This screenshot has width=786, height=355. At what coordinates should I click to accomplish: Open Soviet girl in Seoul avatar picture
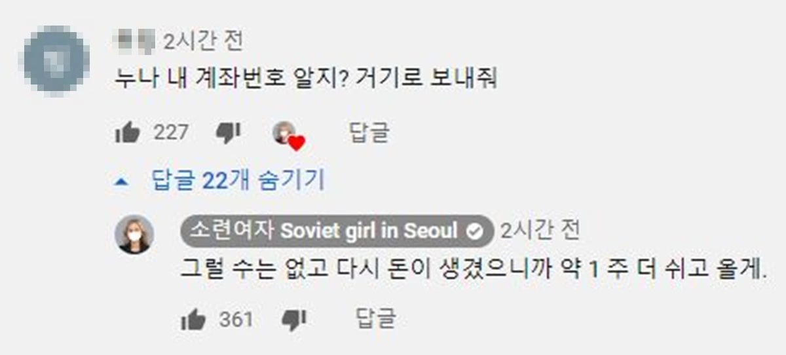coord(134,234)
